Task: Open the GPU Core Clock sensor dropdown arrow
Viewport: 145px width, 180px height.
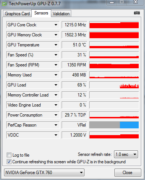Action: (56, 25)
